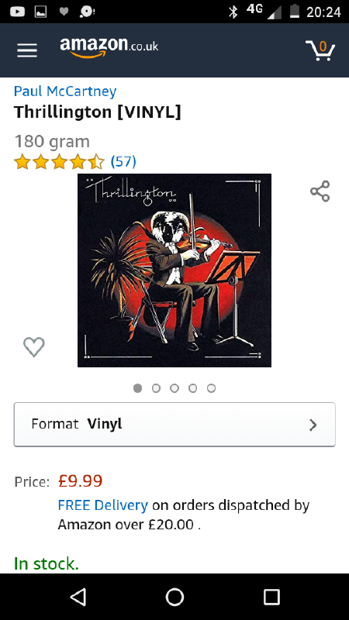
Task: Open the shopping basket cart icon
Action: click(320, 50)
